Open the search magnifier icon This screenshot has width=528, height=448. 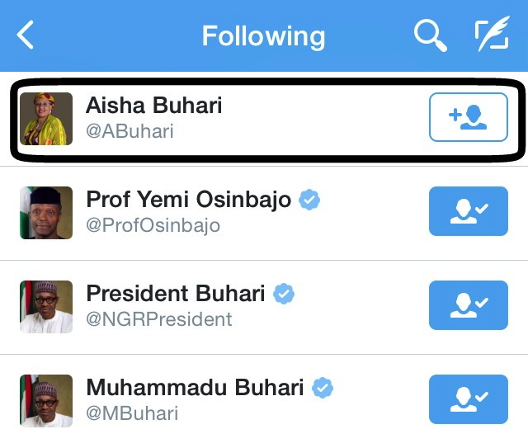click(x=429, y=35)
